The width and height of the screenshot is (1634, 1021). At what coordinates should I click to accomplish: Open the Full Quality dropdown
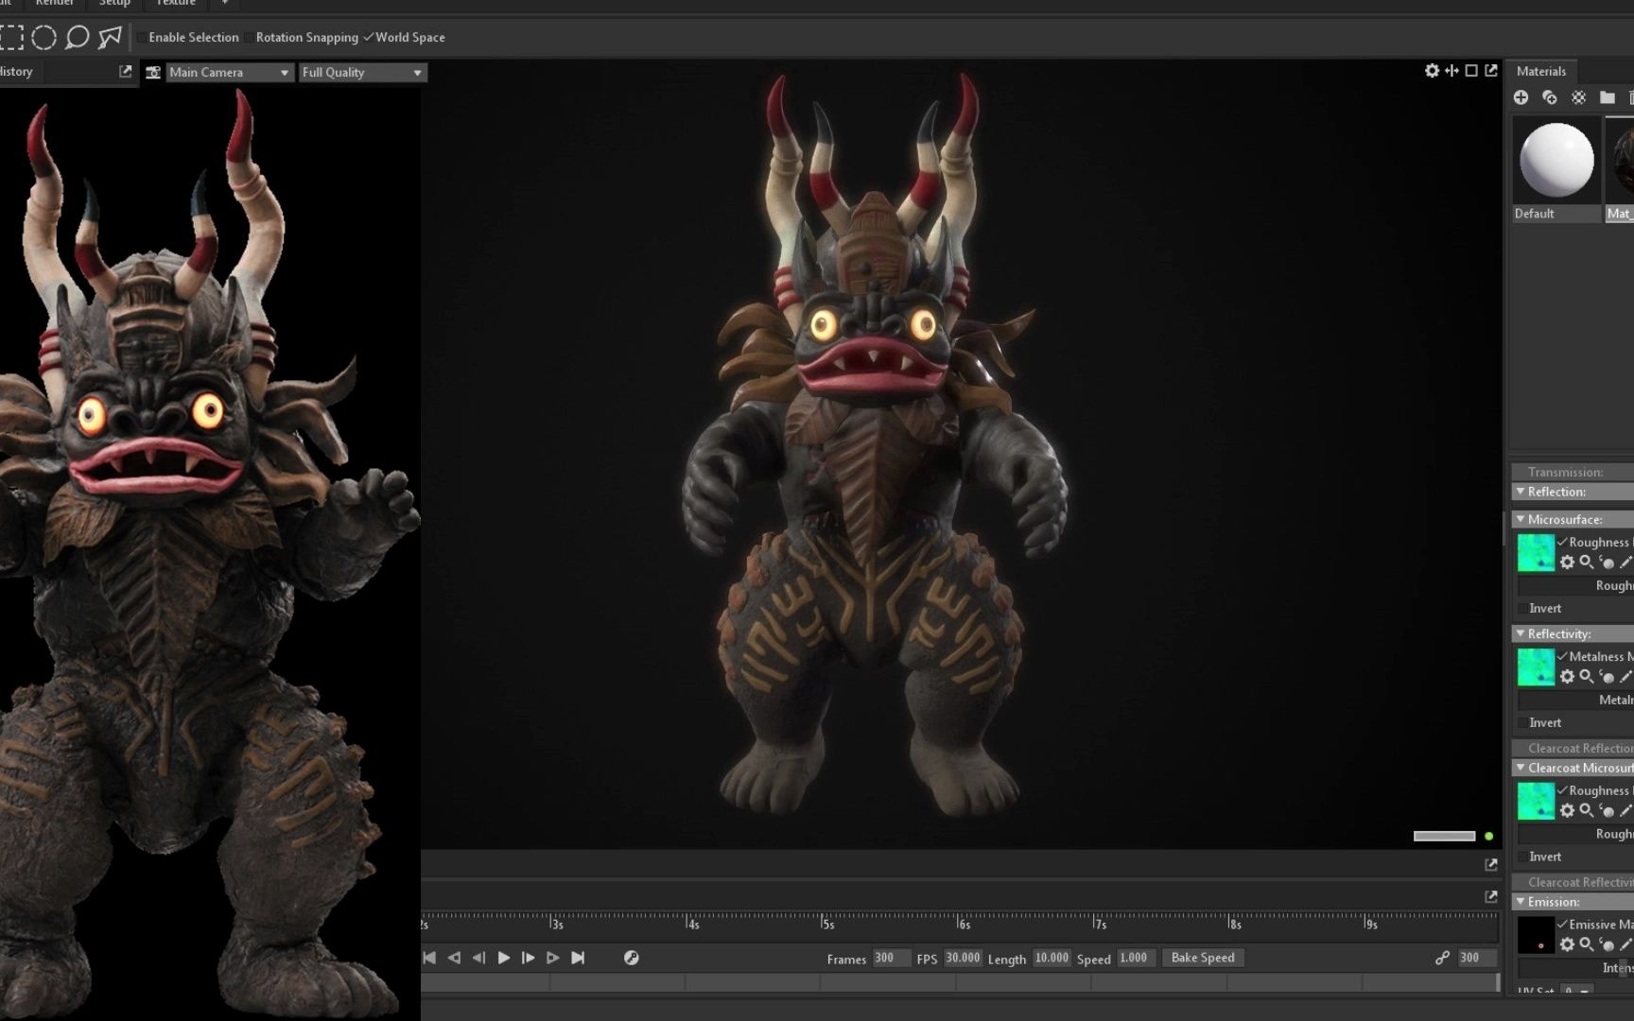coord(362,73)
